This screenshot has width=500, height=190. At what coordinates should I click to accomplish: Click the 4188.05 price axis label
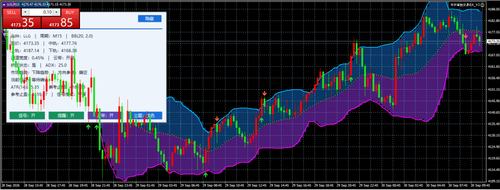tap(493, 9)
